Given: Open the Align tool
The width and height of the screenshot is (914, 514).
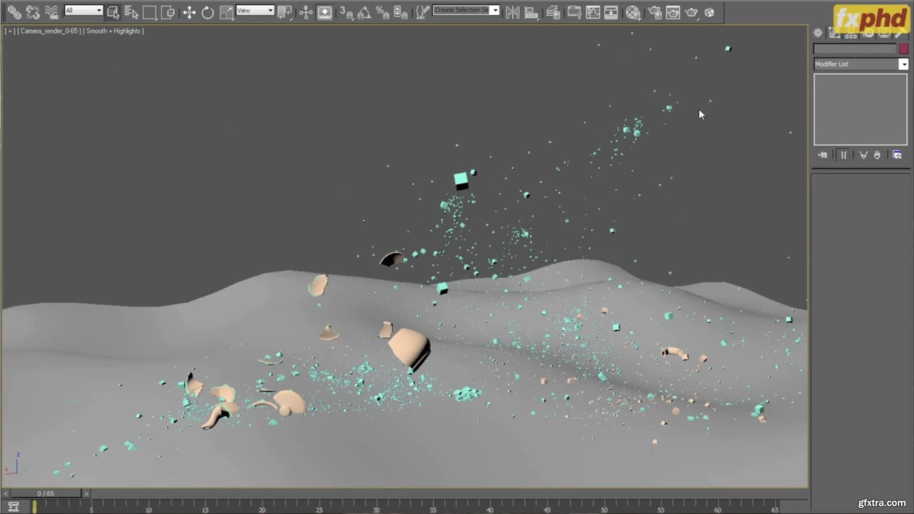Looking at the screenshot, I should [531, 13].
